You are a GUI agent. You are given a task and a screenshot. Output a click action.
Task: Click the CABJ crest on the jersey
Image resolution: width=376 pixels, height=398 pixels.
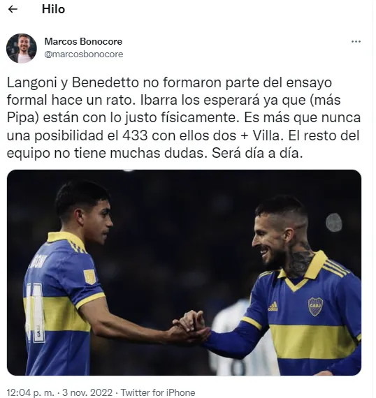[x=315, y=307]
